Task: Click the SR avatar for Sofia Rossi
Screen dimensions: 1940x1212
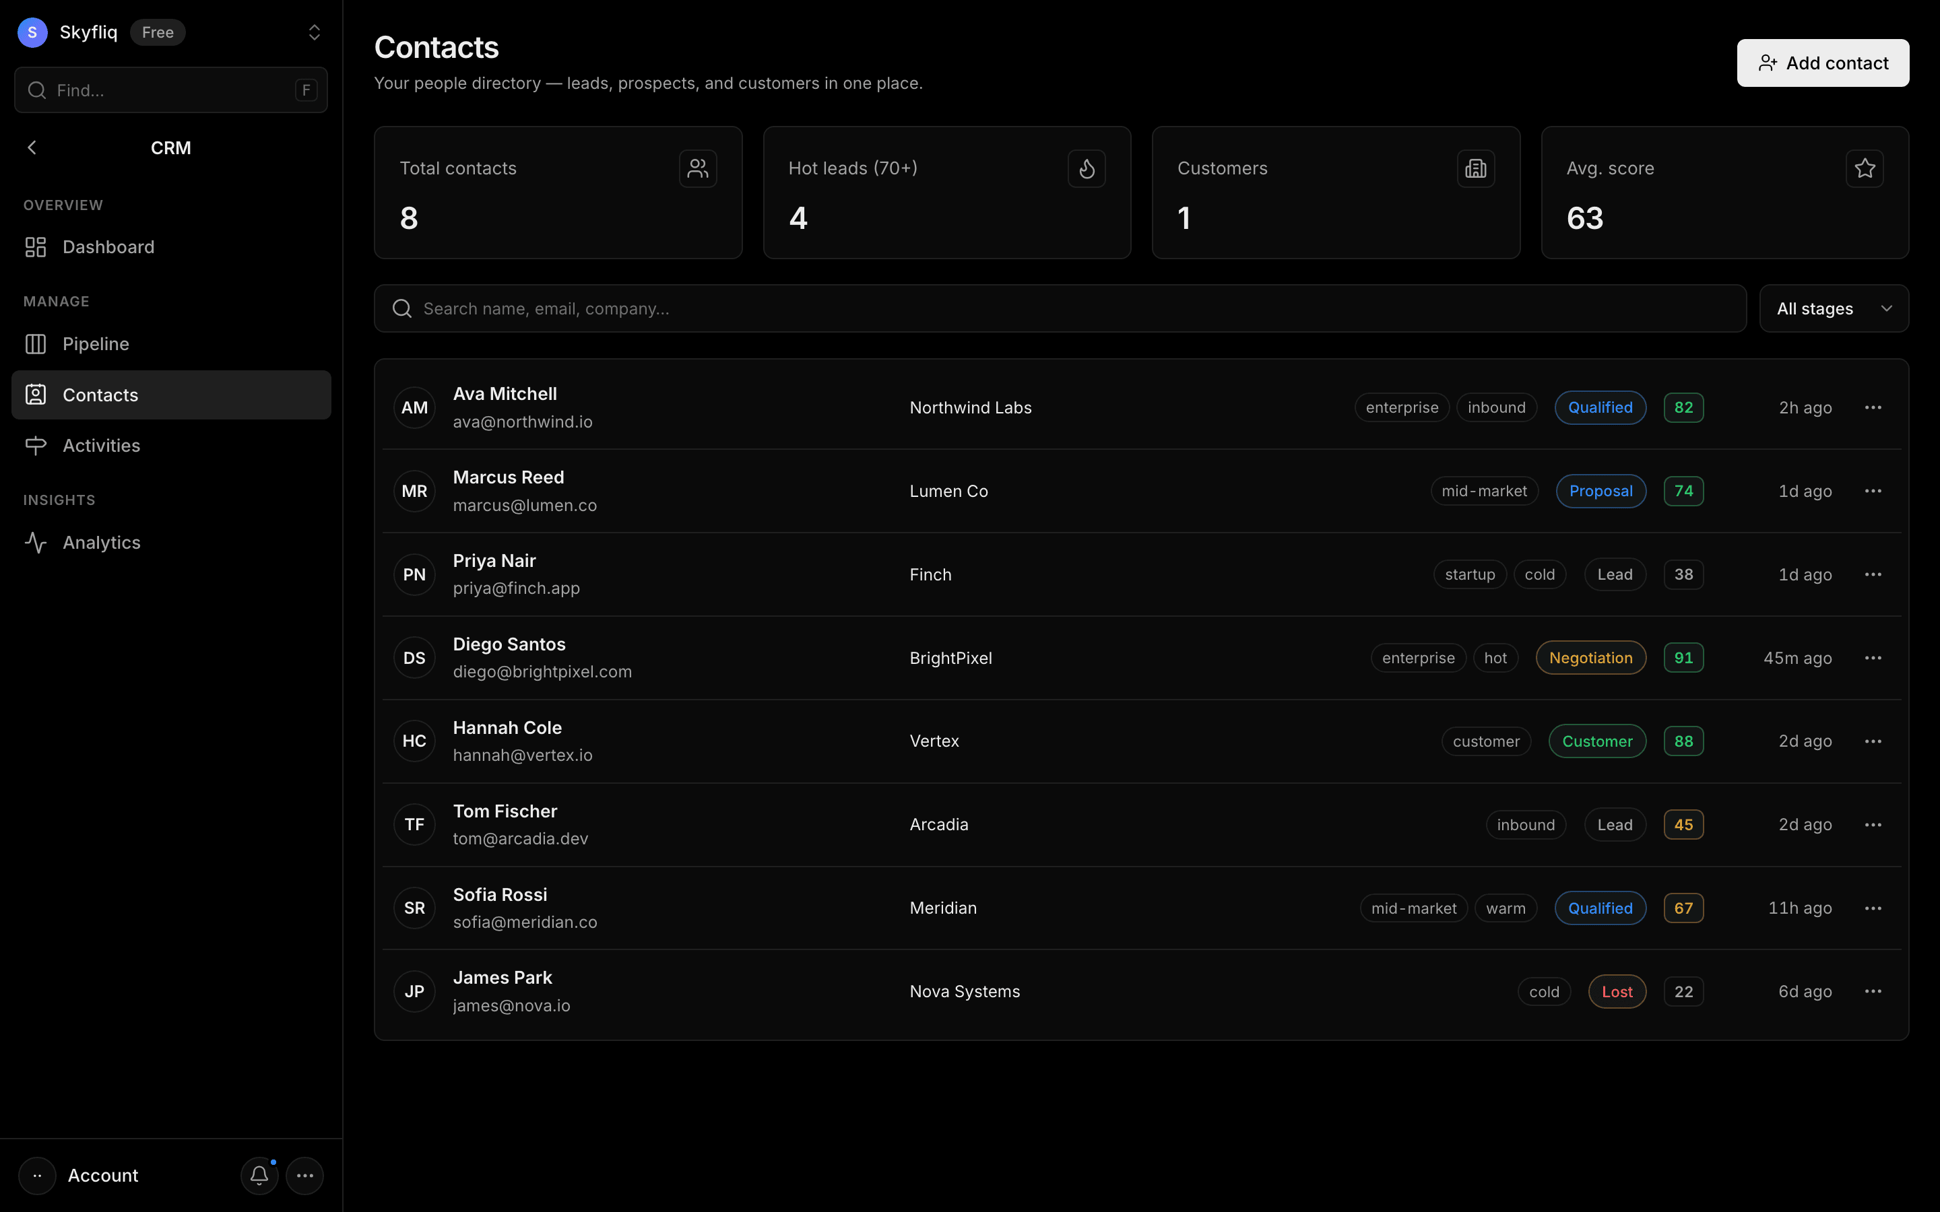Action: point(414,908)
